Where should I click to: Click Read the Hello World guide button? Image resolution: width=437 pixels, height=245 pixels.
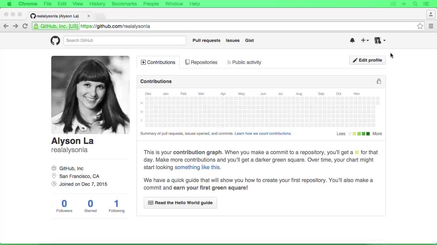pyautogui.click(x=180, y=203)
